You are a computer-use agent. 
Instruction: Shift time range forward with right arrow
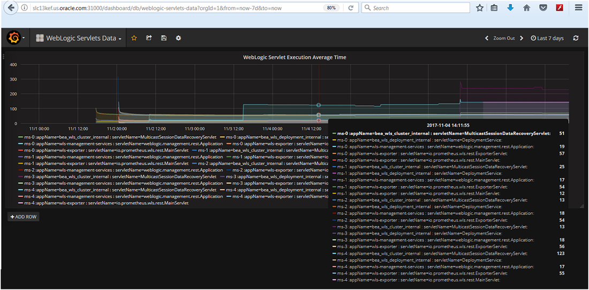click(x=522, y=38)
